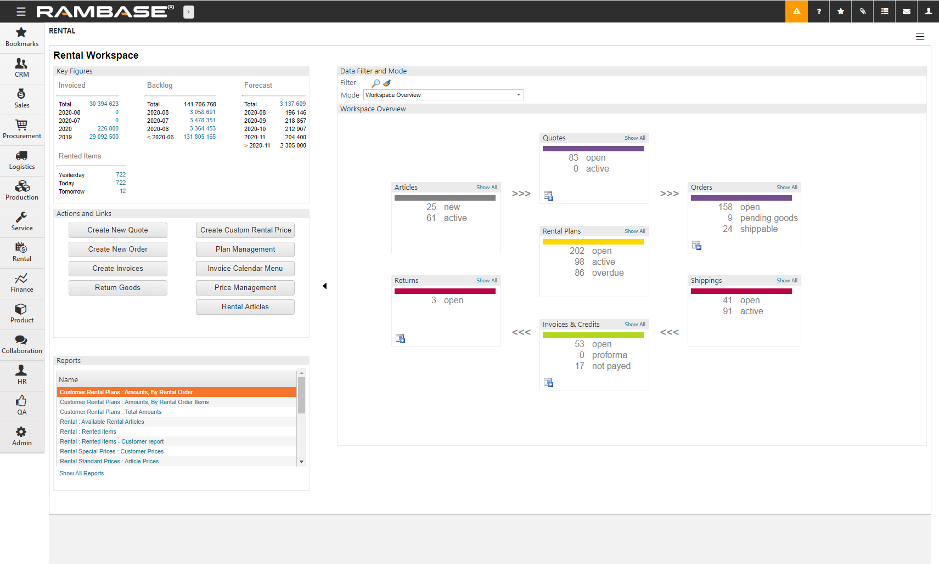The height and width of the screenshot is (579, 939).
Task: Collapse the panel using the left-pointing arrow
Action: [325, 286]
